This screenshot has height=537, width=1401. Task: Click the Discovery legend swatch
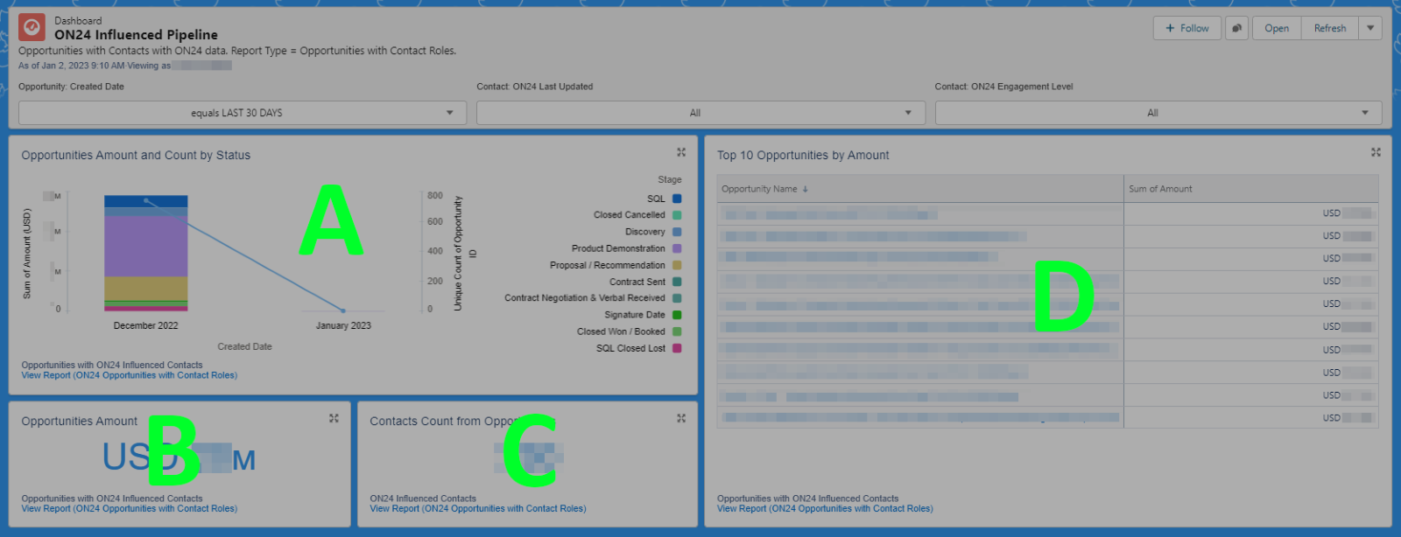point(677,232)
